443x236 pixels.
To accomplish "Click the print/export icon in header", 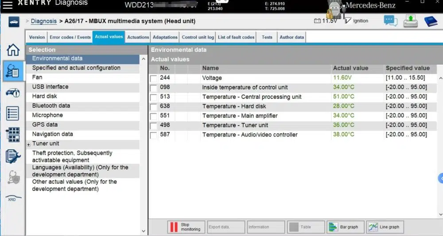I will point(411,21).
